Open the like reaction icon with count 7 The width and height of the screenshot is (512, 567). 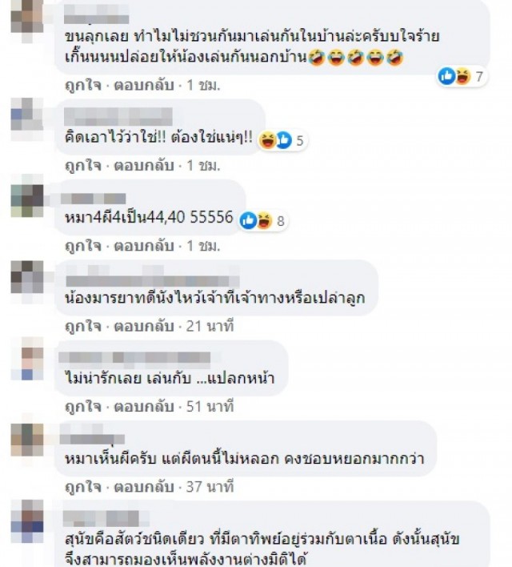coord(446,76)
